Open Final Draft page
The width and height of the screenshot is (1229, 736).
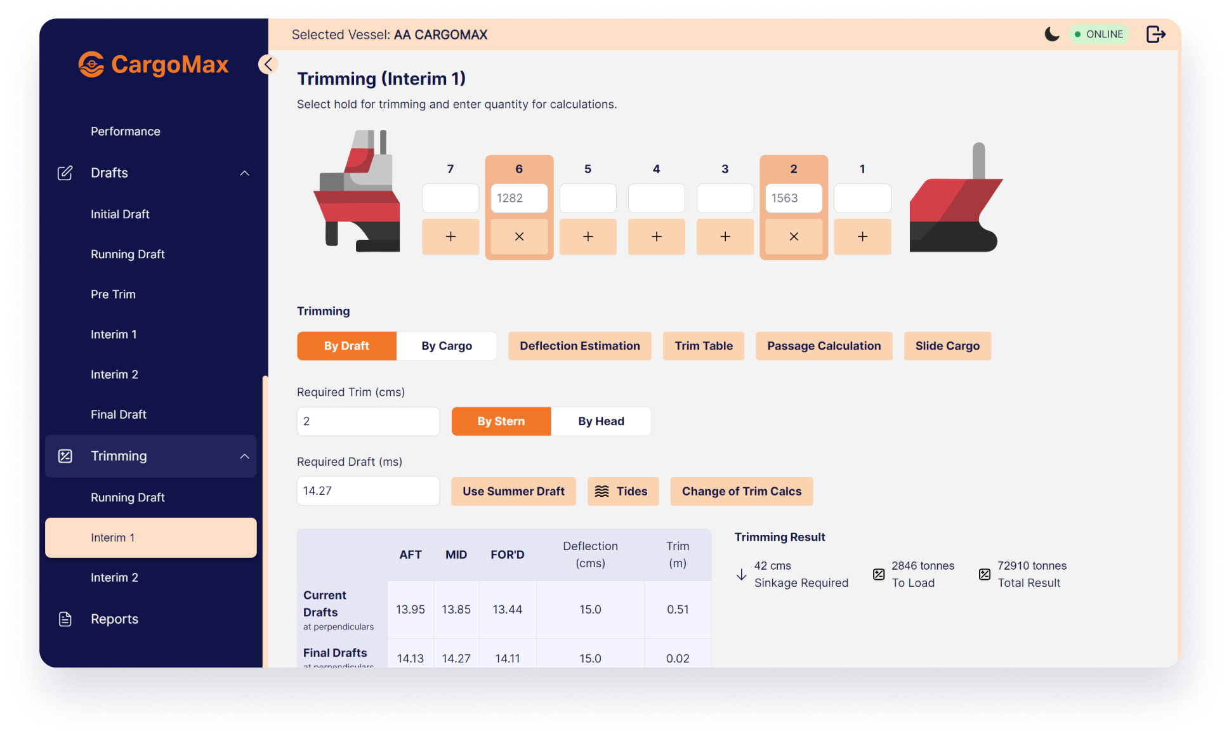point(119,414)
